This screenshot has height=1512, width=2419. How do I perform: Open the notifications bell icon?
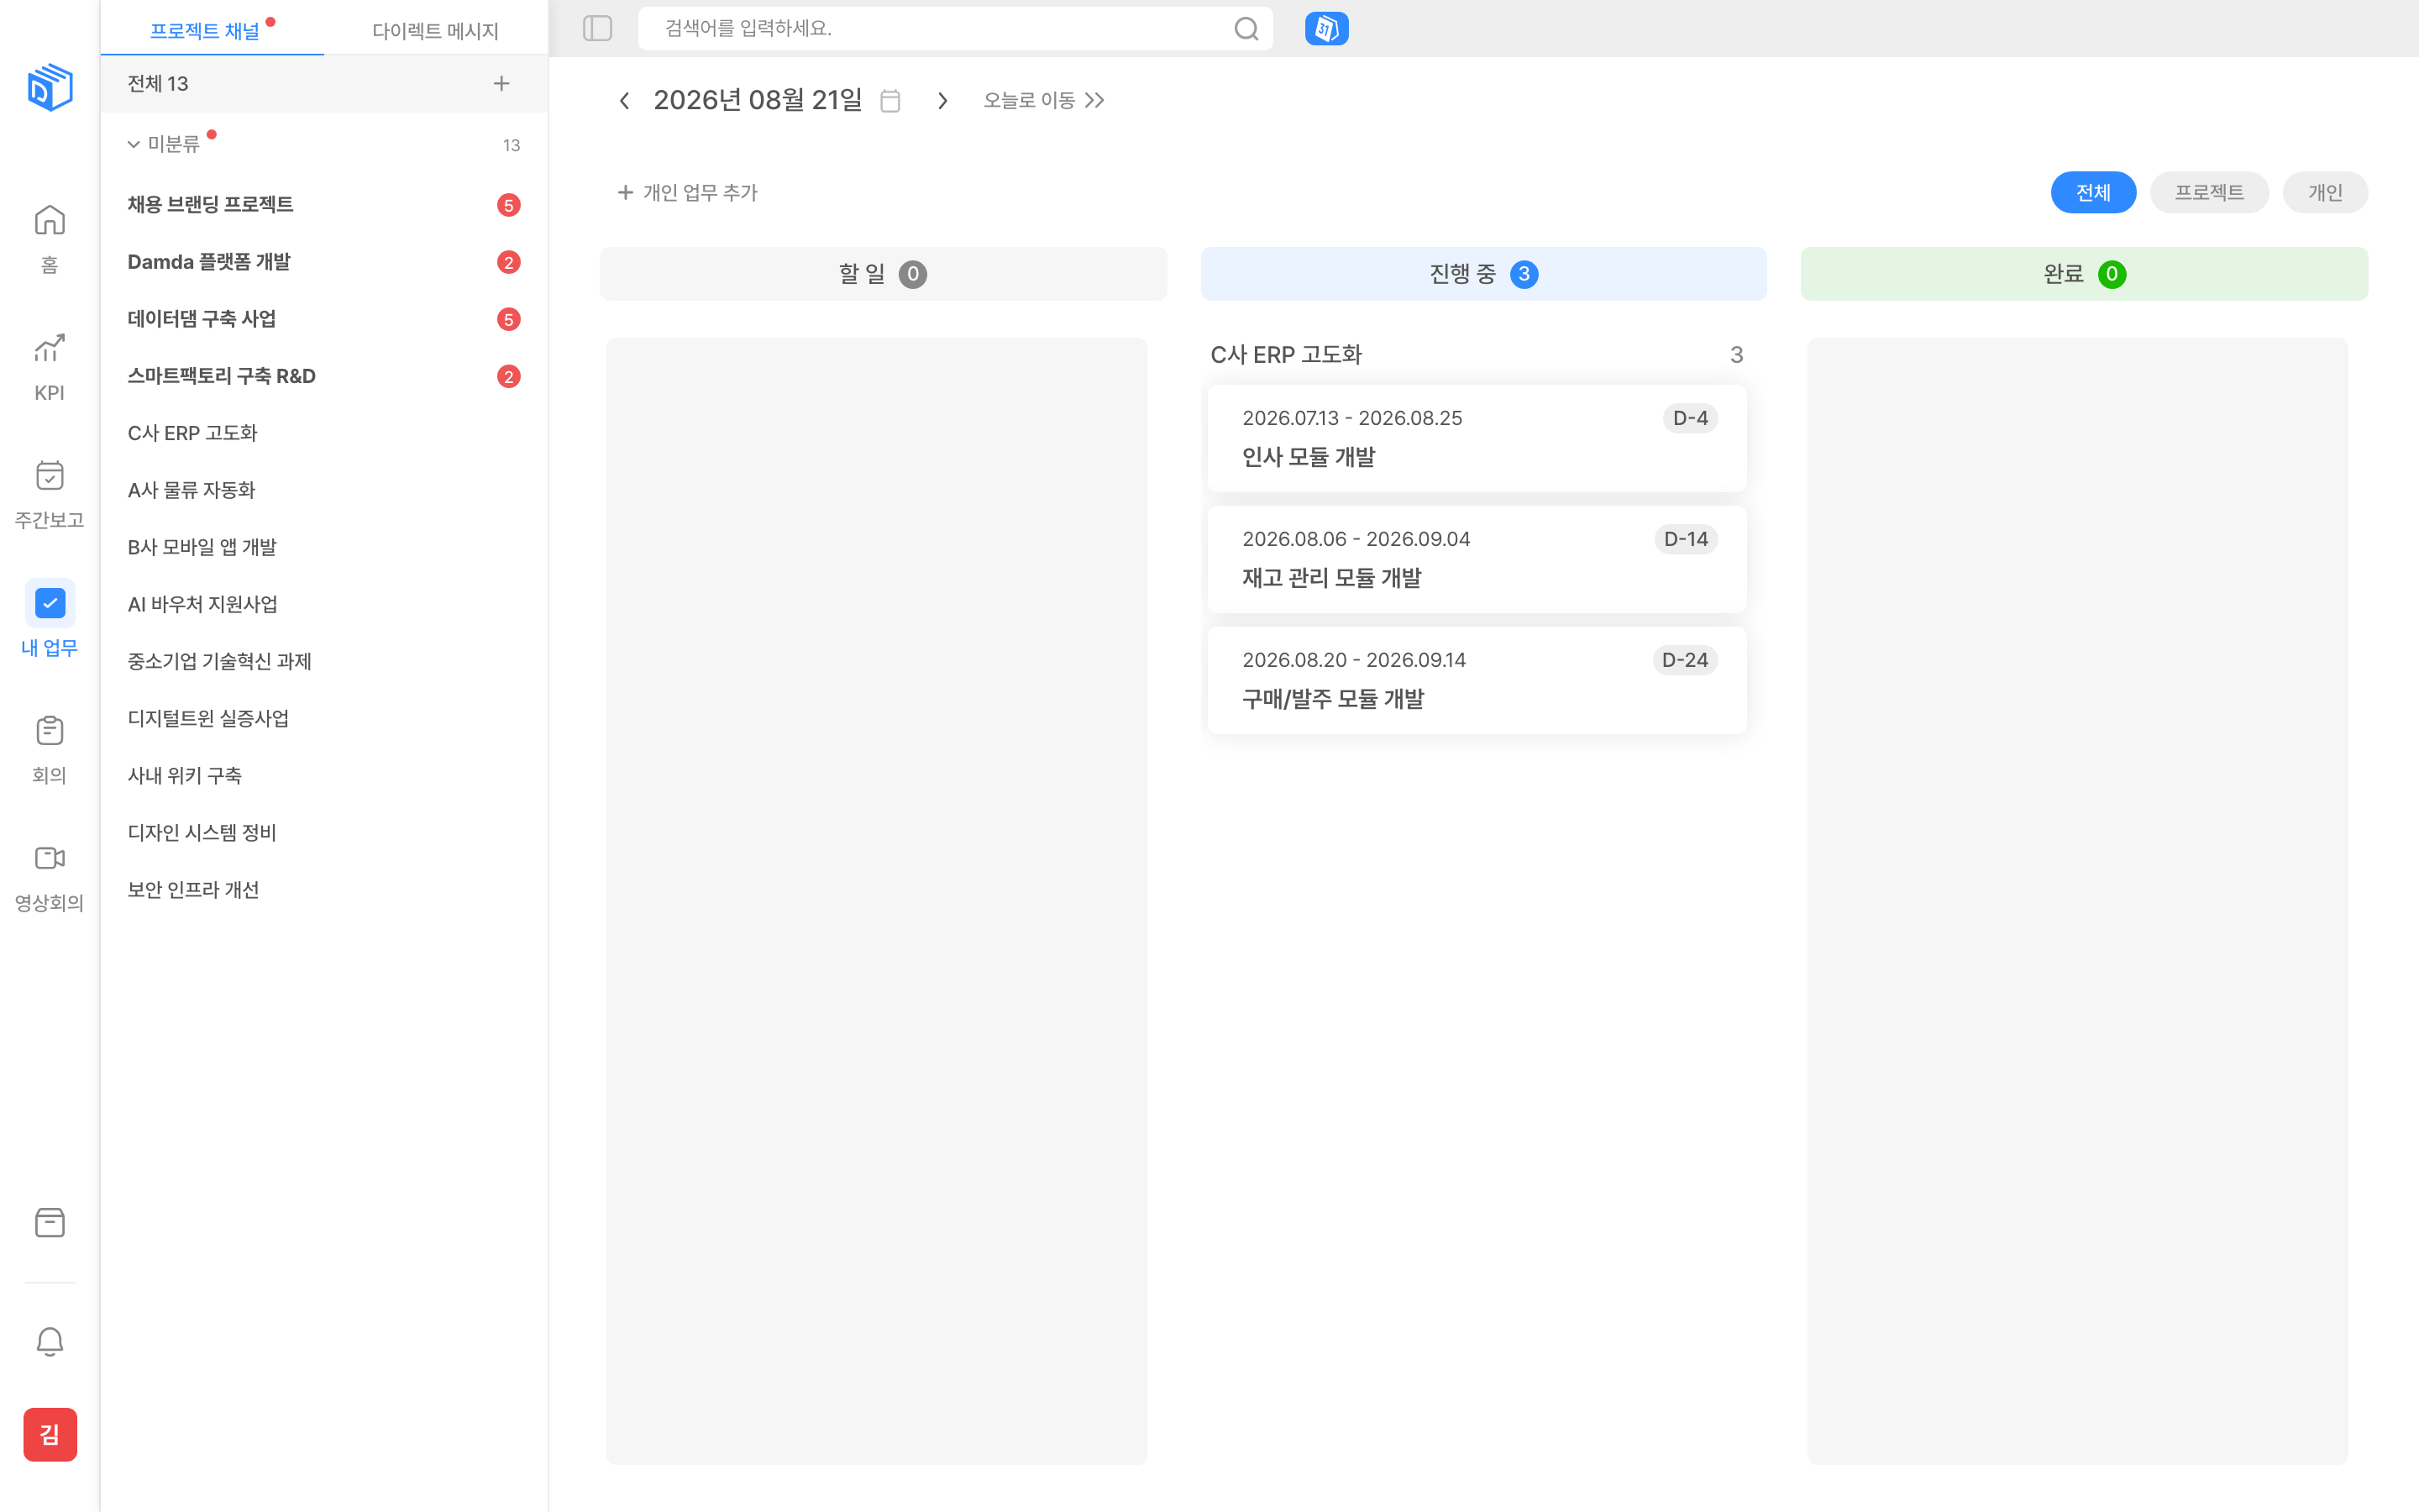[50, 1342]
